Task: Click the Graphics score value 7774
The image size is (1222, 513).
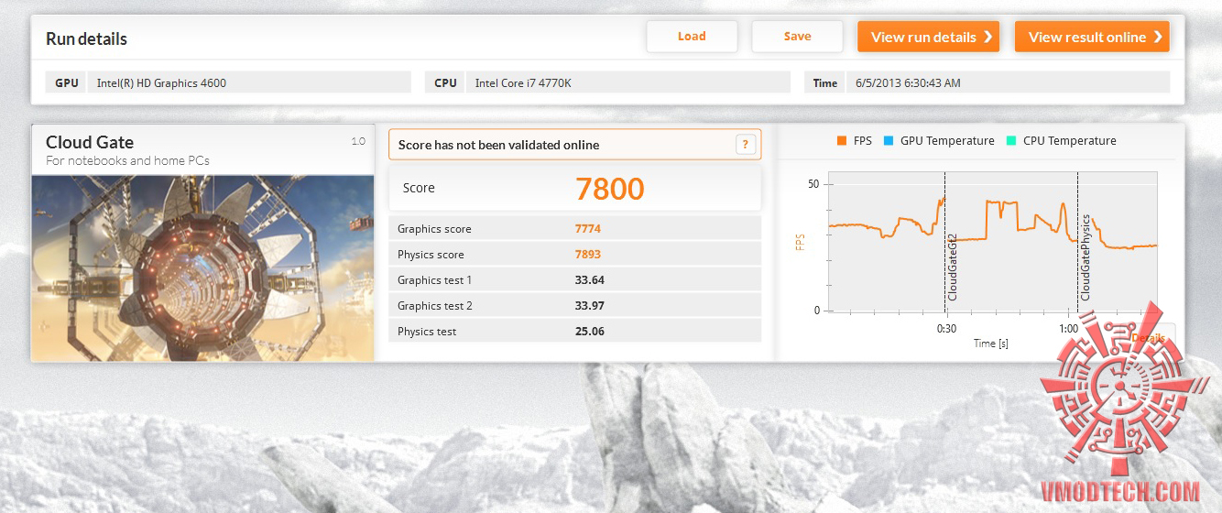Action: [588, 229]
